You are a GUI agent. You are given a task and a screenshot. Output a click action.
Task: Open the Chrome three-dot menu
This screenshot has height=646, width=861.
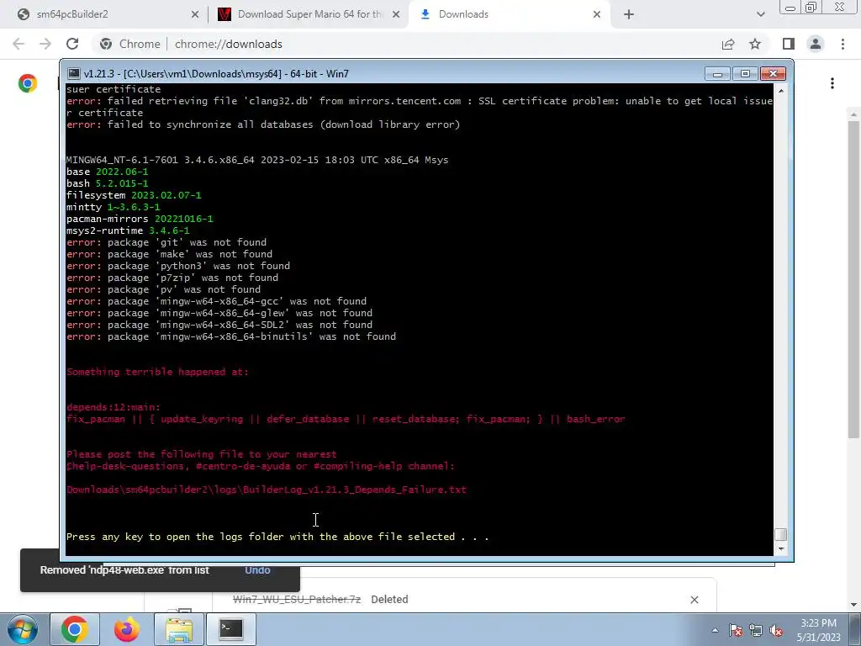coord(843,44)
